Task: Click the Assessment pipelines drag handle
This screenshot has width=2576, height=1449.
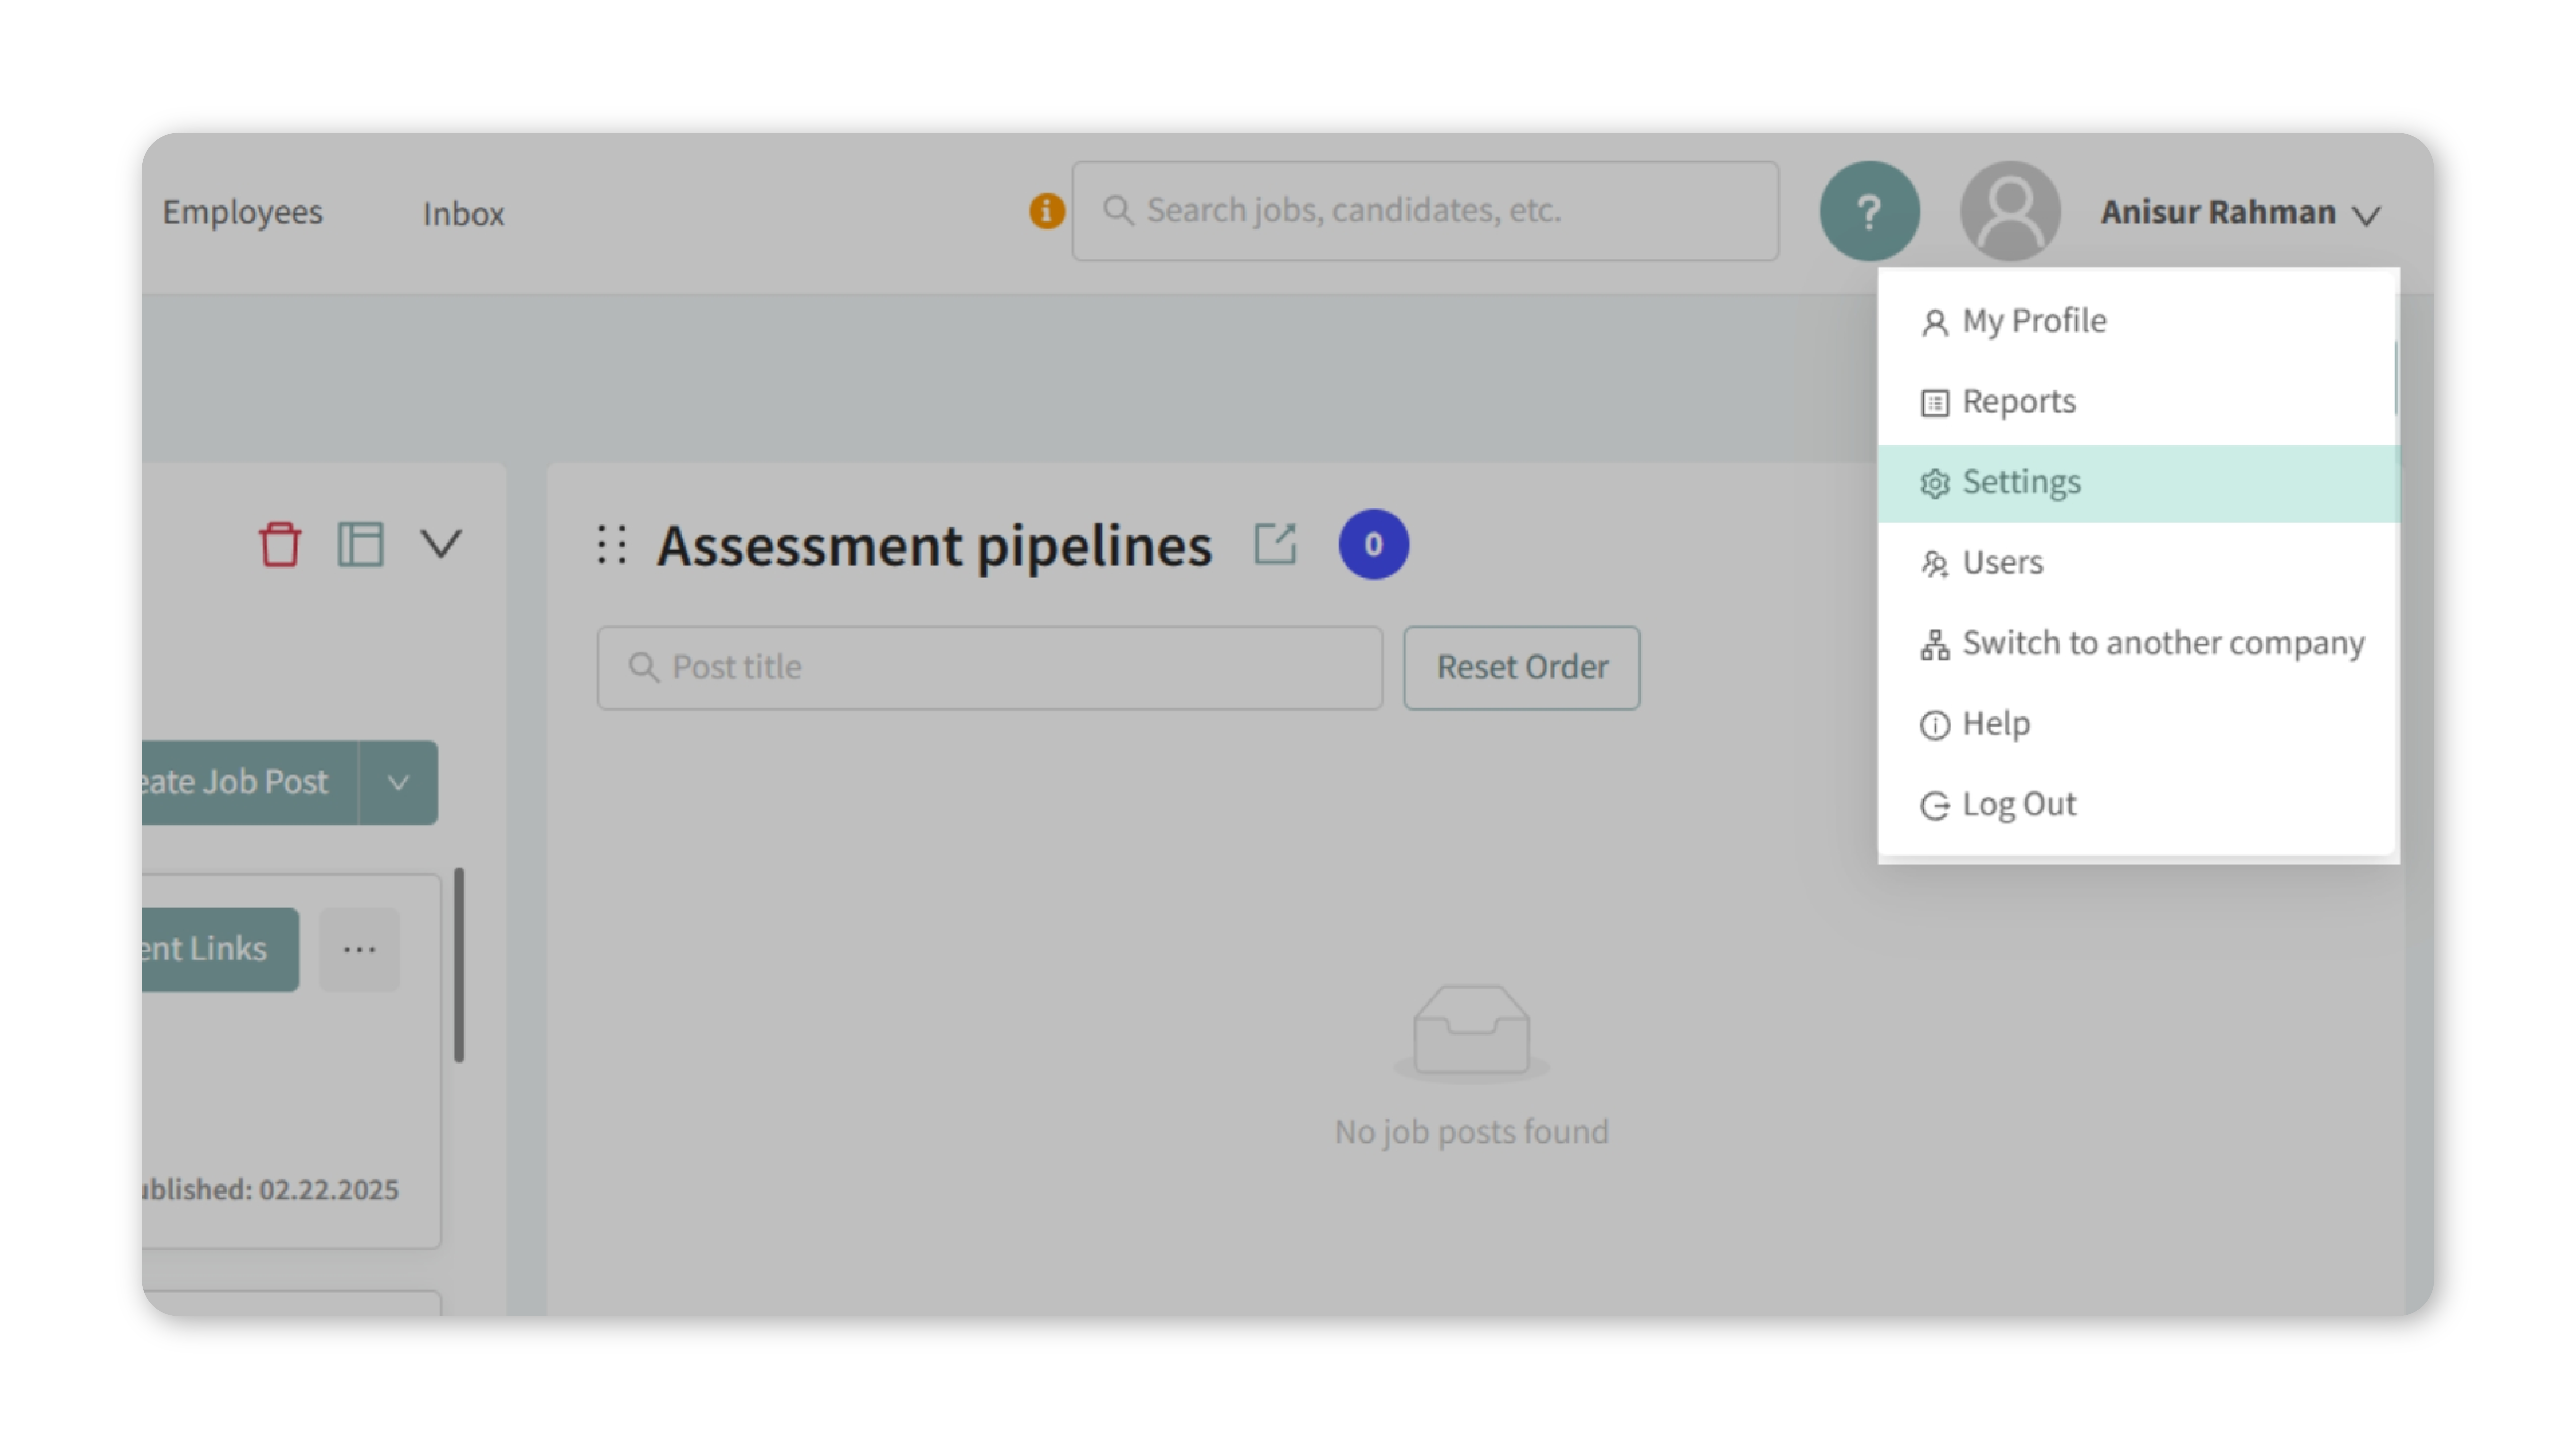Action: click(x=612, y=545)
